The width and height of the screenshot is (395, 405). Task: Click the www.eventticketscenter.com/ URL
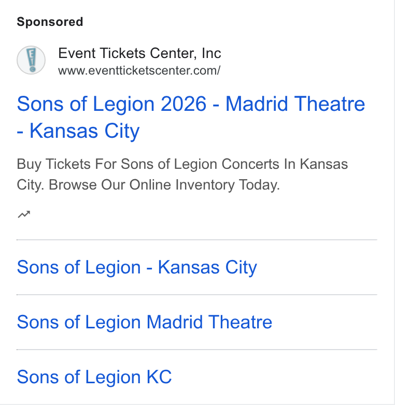pos(139,70)
